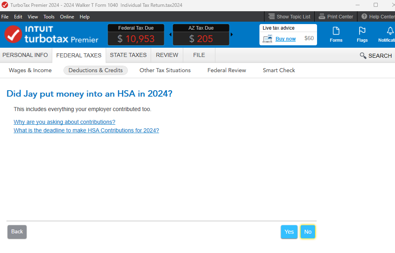Open the Tools menu
The height and width of the screenshot is (253, 395).
(49, 16)
